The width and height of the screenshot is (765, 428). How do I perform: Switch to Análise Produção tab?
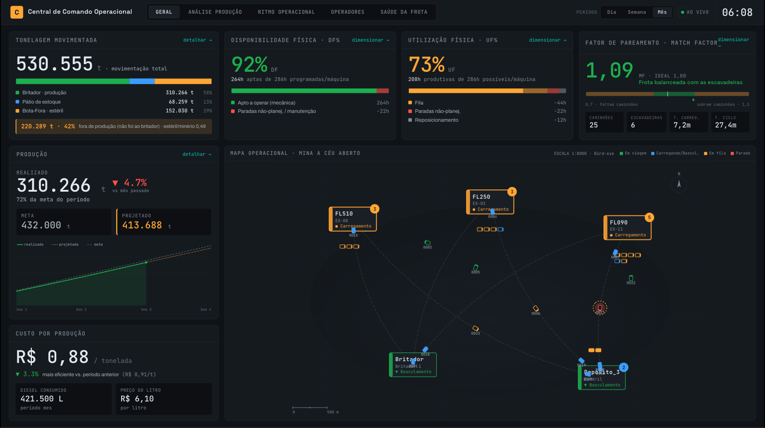coord(215,12)
